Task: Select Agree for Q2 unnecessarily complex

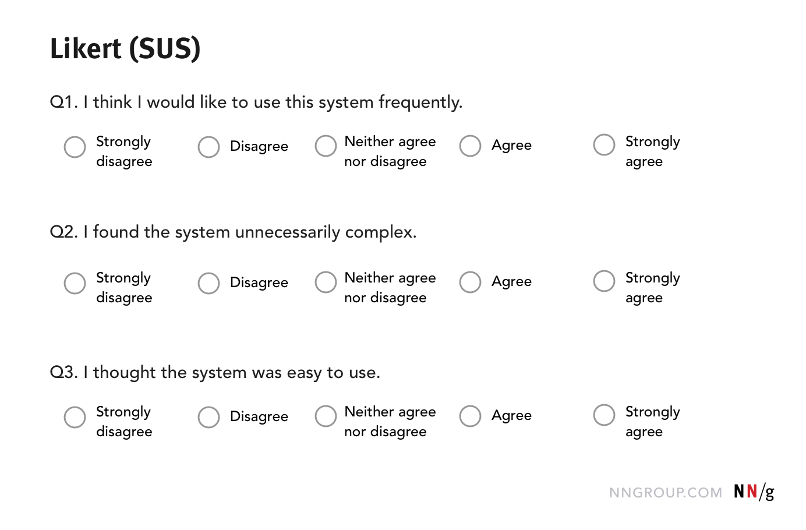Action: [x=470, y=282]
